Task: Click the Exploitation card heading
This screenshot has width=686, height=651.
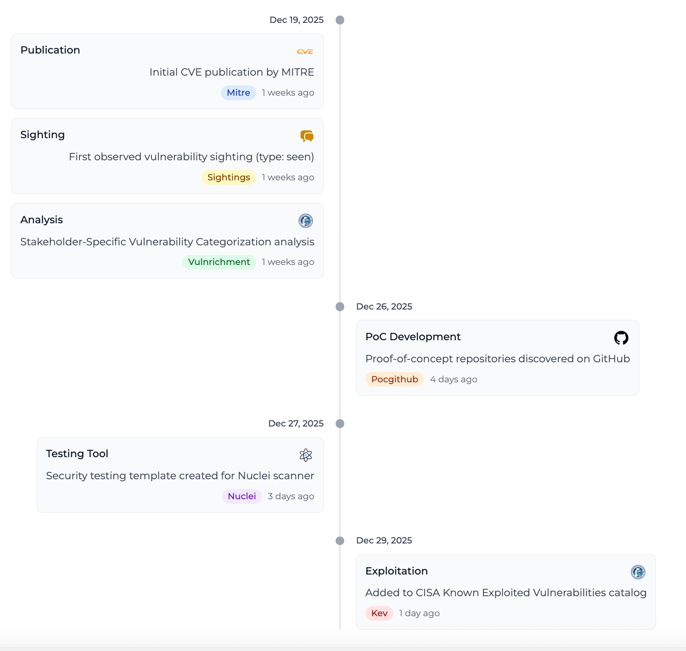Action: [396, 571]
